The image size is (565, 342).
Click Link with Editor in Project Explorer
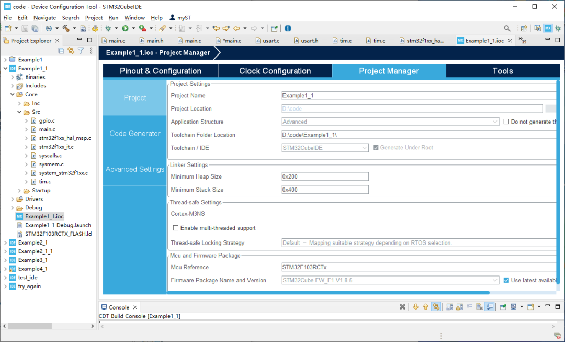(71, 51)
